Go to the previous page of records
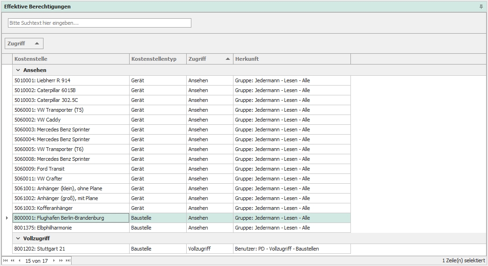The height and width of the screenshot is (266, 488). tap(13, 261)
